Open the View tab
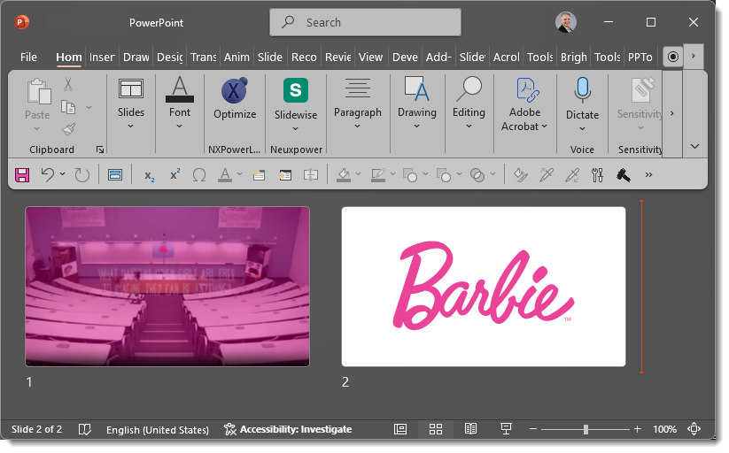 pos(370,58)
